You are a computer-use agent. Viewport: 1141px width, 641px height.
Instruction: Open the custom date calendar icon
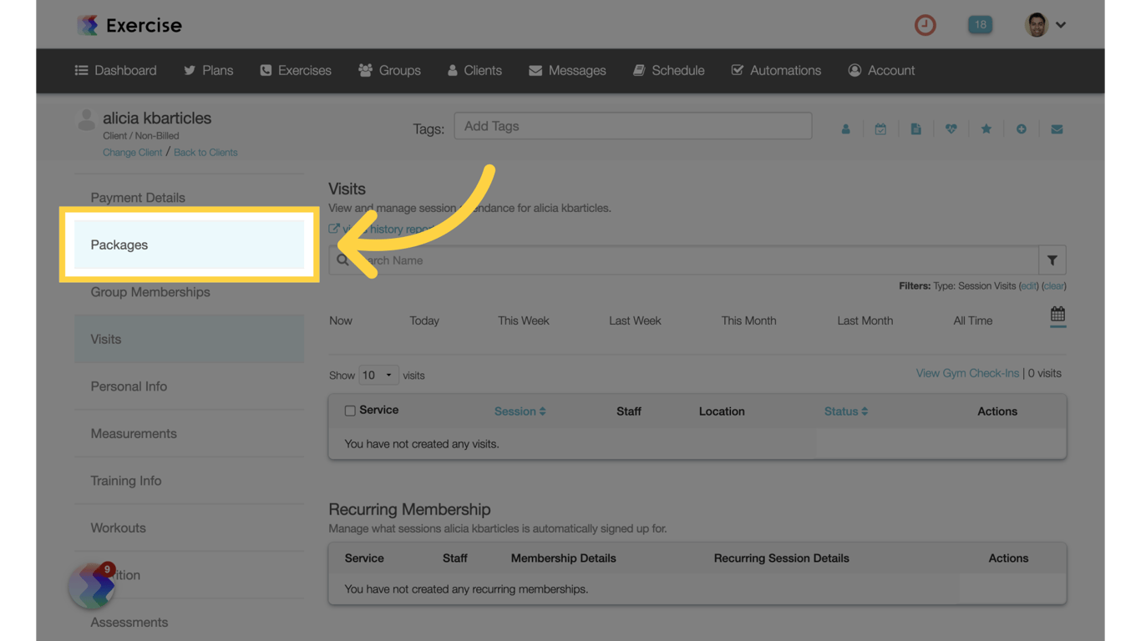(x=1057, y=315)
